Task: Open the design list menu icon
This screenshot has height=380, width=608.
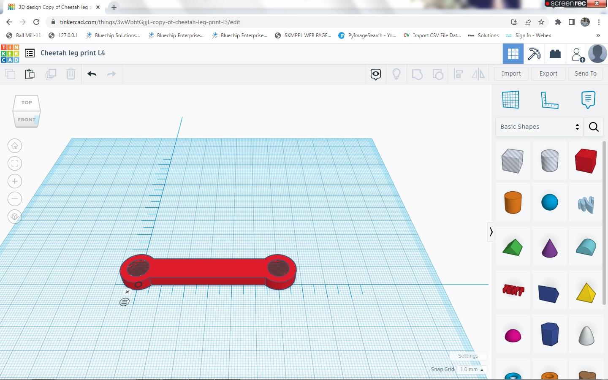Action: (x=30, y=53)
